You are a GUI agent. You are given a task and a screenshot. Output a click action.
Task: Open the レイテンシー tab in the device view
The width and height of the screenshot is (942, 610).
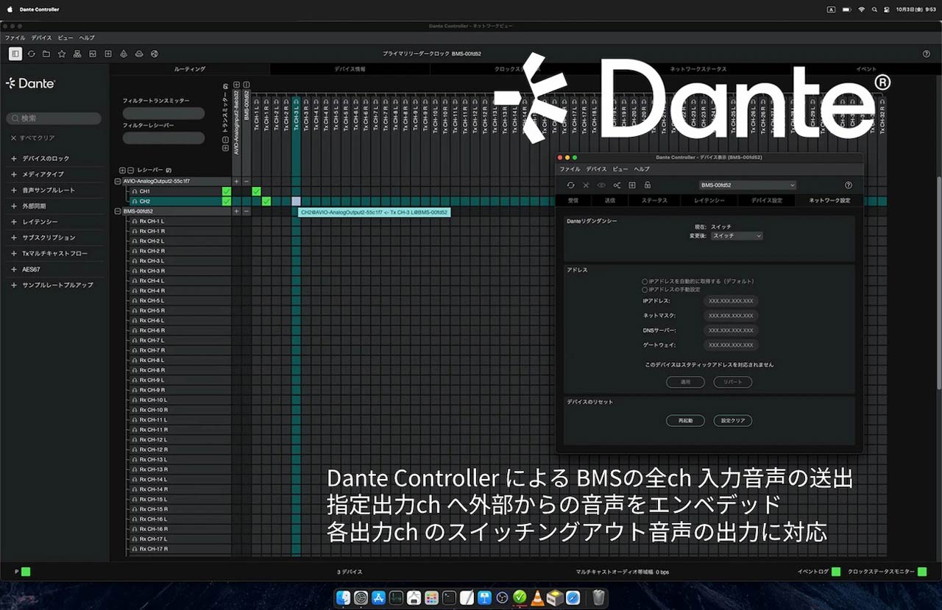click(709, 200)
